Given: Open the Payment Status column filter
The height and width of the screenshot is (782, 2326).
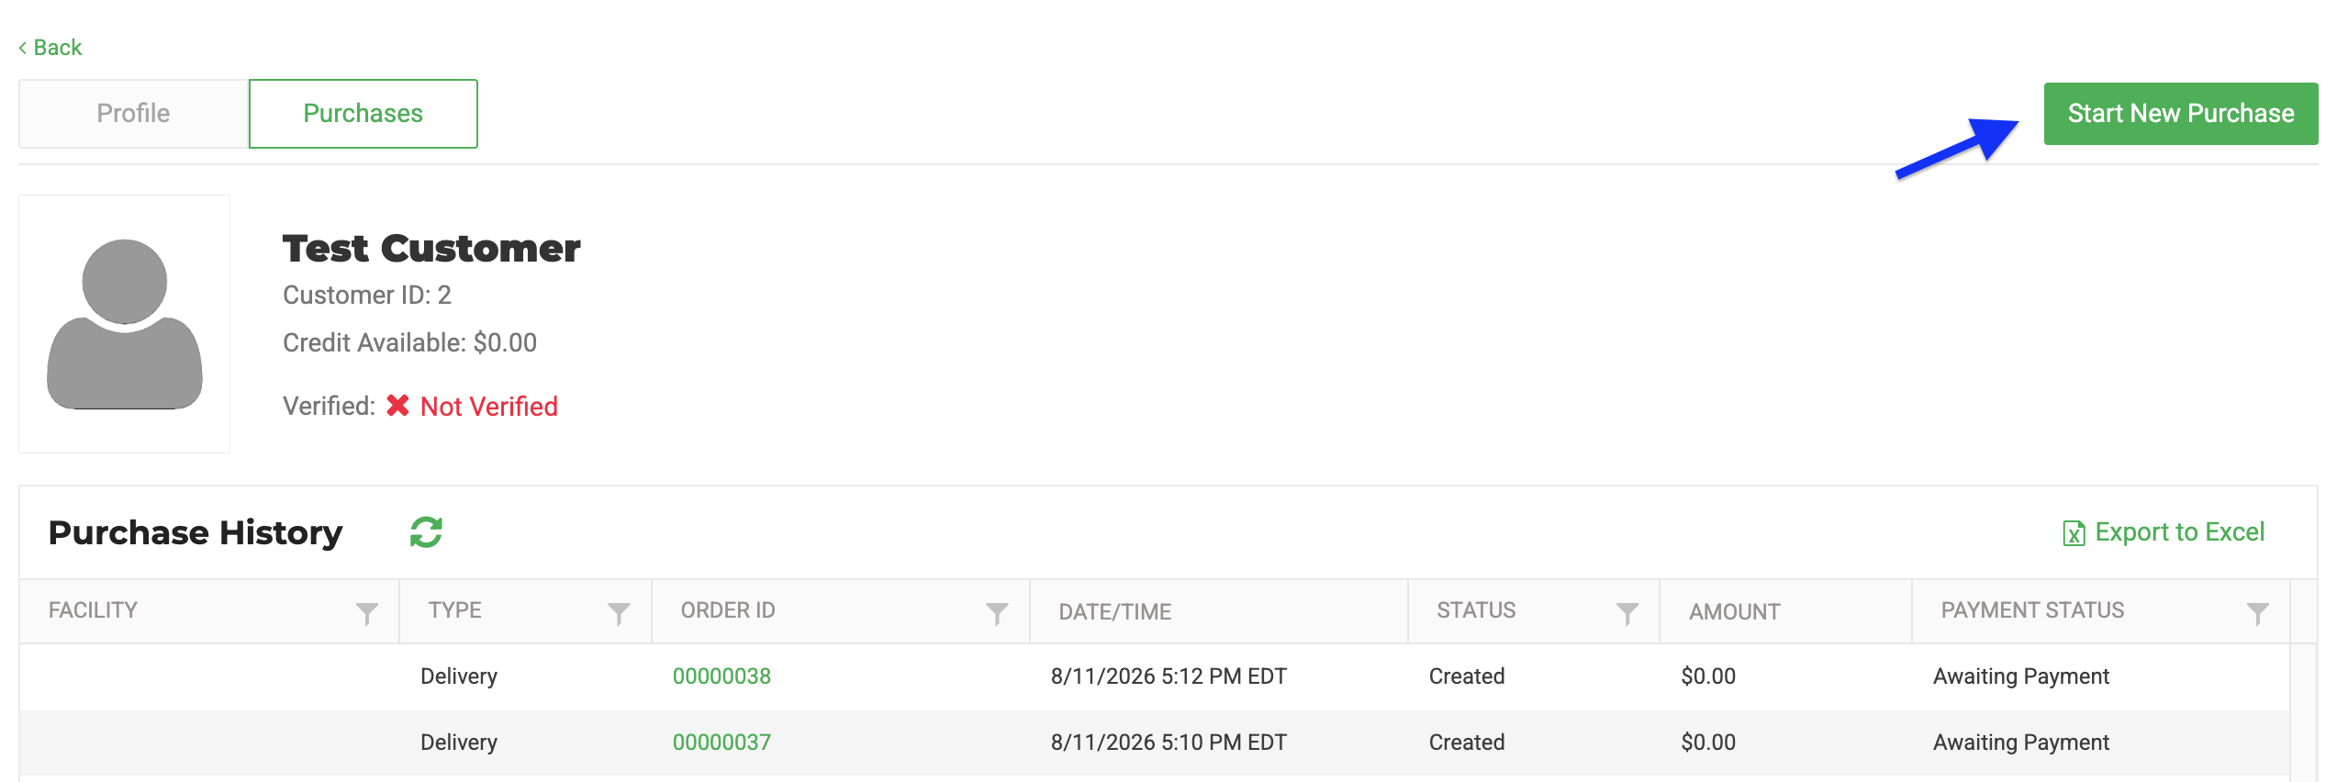Looking at the screenshot, I should click(2258, 613).
